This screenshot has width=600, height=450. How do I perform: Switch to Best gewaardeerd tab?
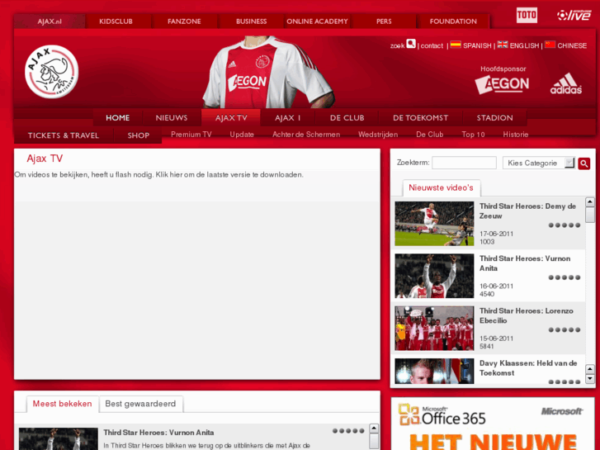140,404
